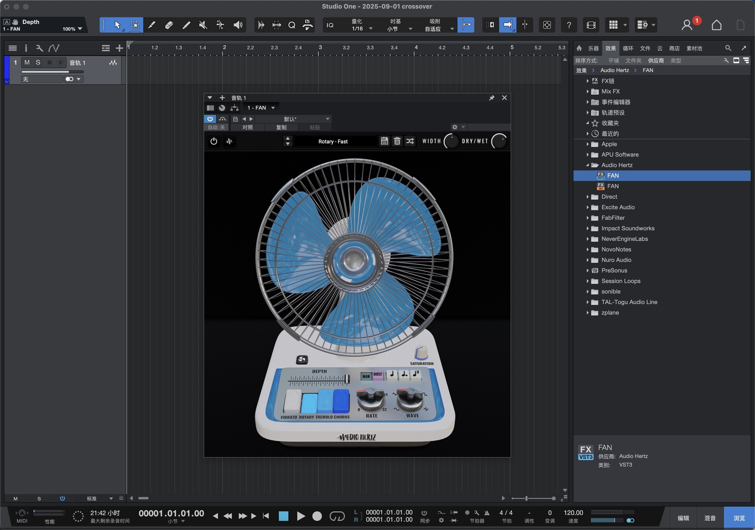
Task: Click the help question mark icon
Action: tap(569, 25)
